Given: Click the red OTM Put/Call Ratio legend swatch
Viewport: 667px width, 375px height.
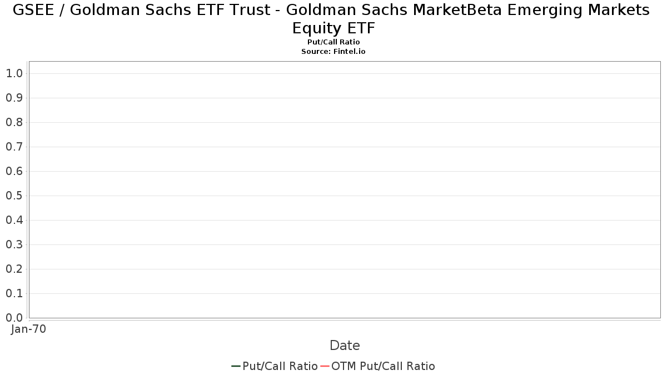Looking at the screenshot, I should pyautogui.click(x=325, y=366).
